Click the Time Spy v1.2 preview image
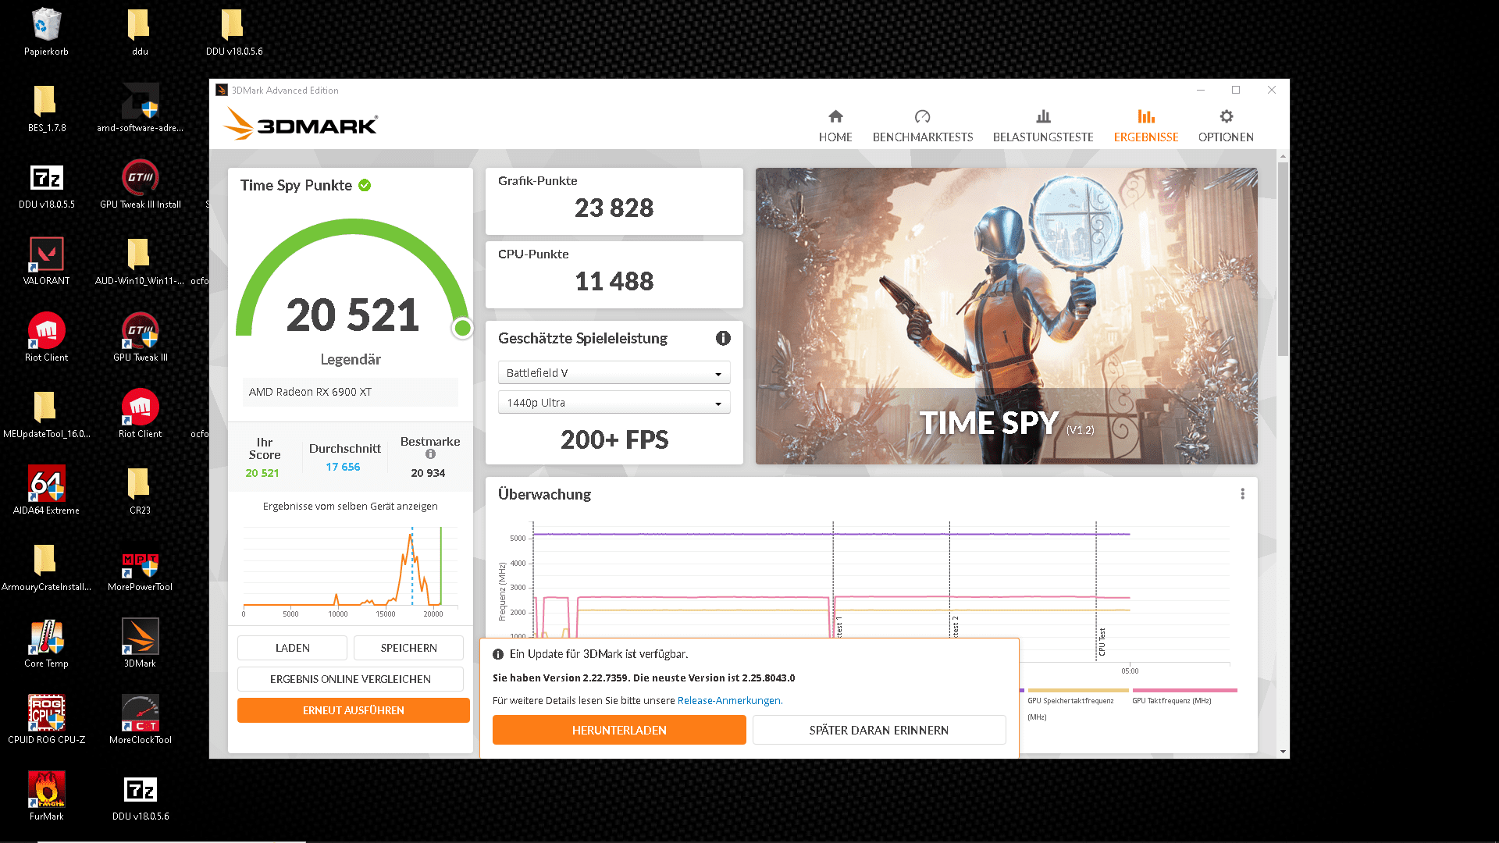Image resolution: width=1499 pixels, height=843 pixels. point(1006,316)
